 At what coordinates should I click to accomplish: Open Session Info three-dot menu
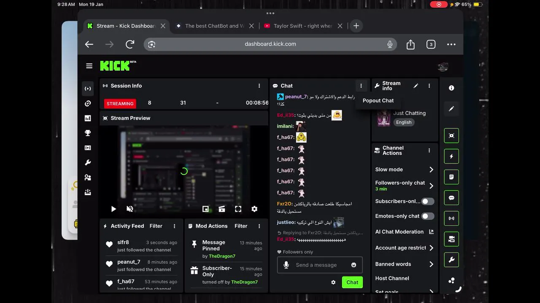[x=259, y=86]
